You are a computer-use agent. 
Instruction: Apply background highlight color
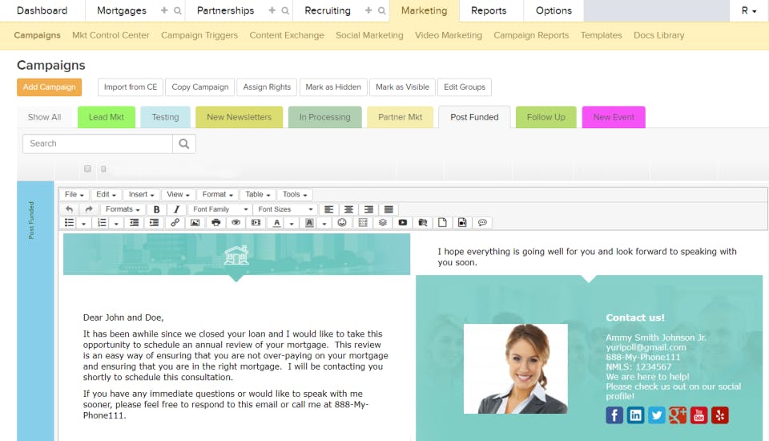[309, 222]
